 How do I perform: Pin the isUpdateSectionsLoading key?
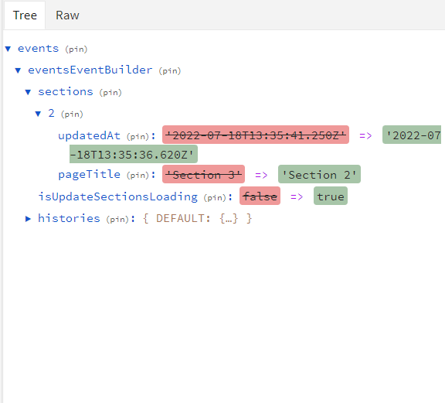pyautogui.click(x=215, y=197)
